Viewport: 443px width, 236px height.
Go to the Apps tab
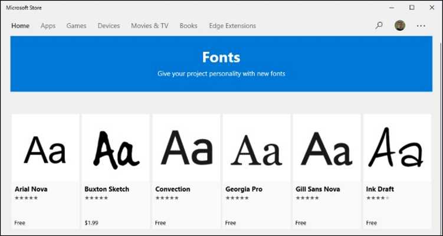[x=48, y=26]
